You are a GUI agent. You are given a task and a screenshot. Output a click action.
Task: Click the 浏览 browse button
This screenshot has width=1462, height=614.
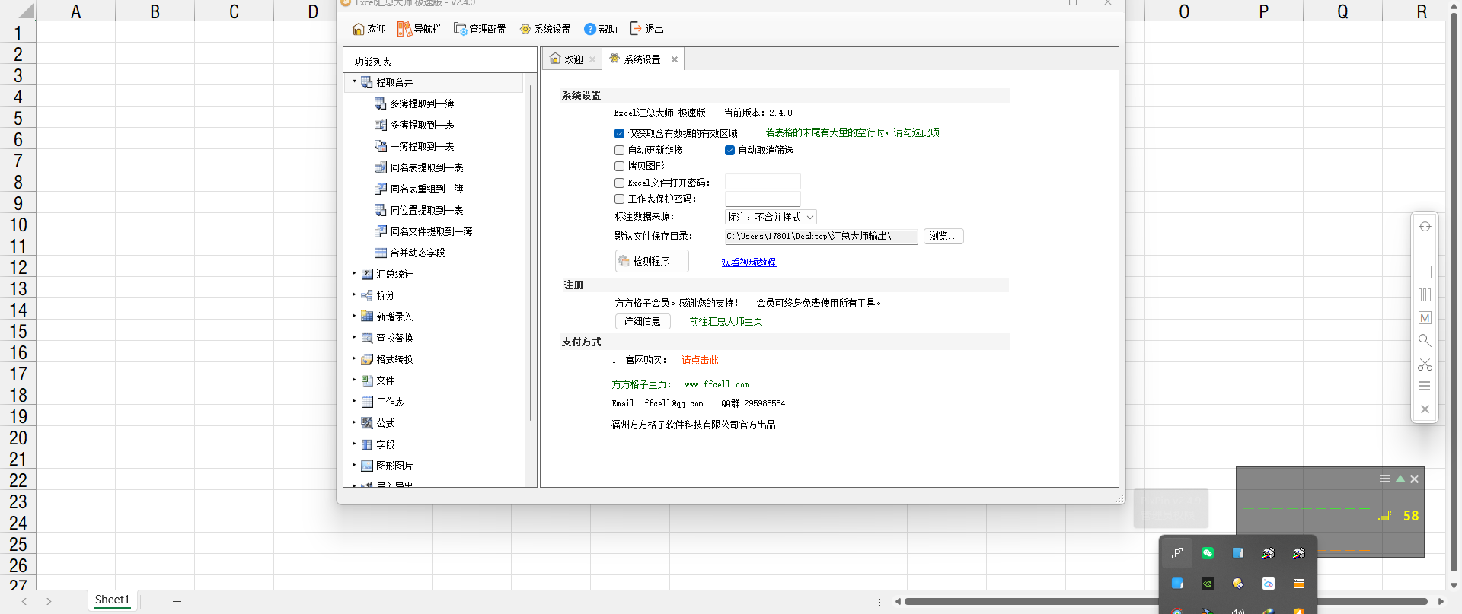(x=943, y=236)
